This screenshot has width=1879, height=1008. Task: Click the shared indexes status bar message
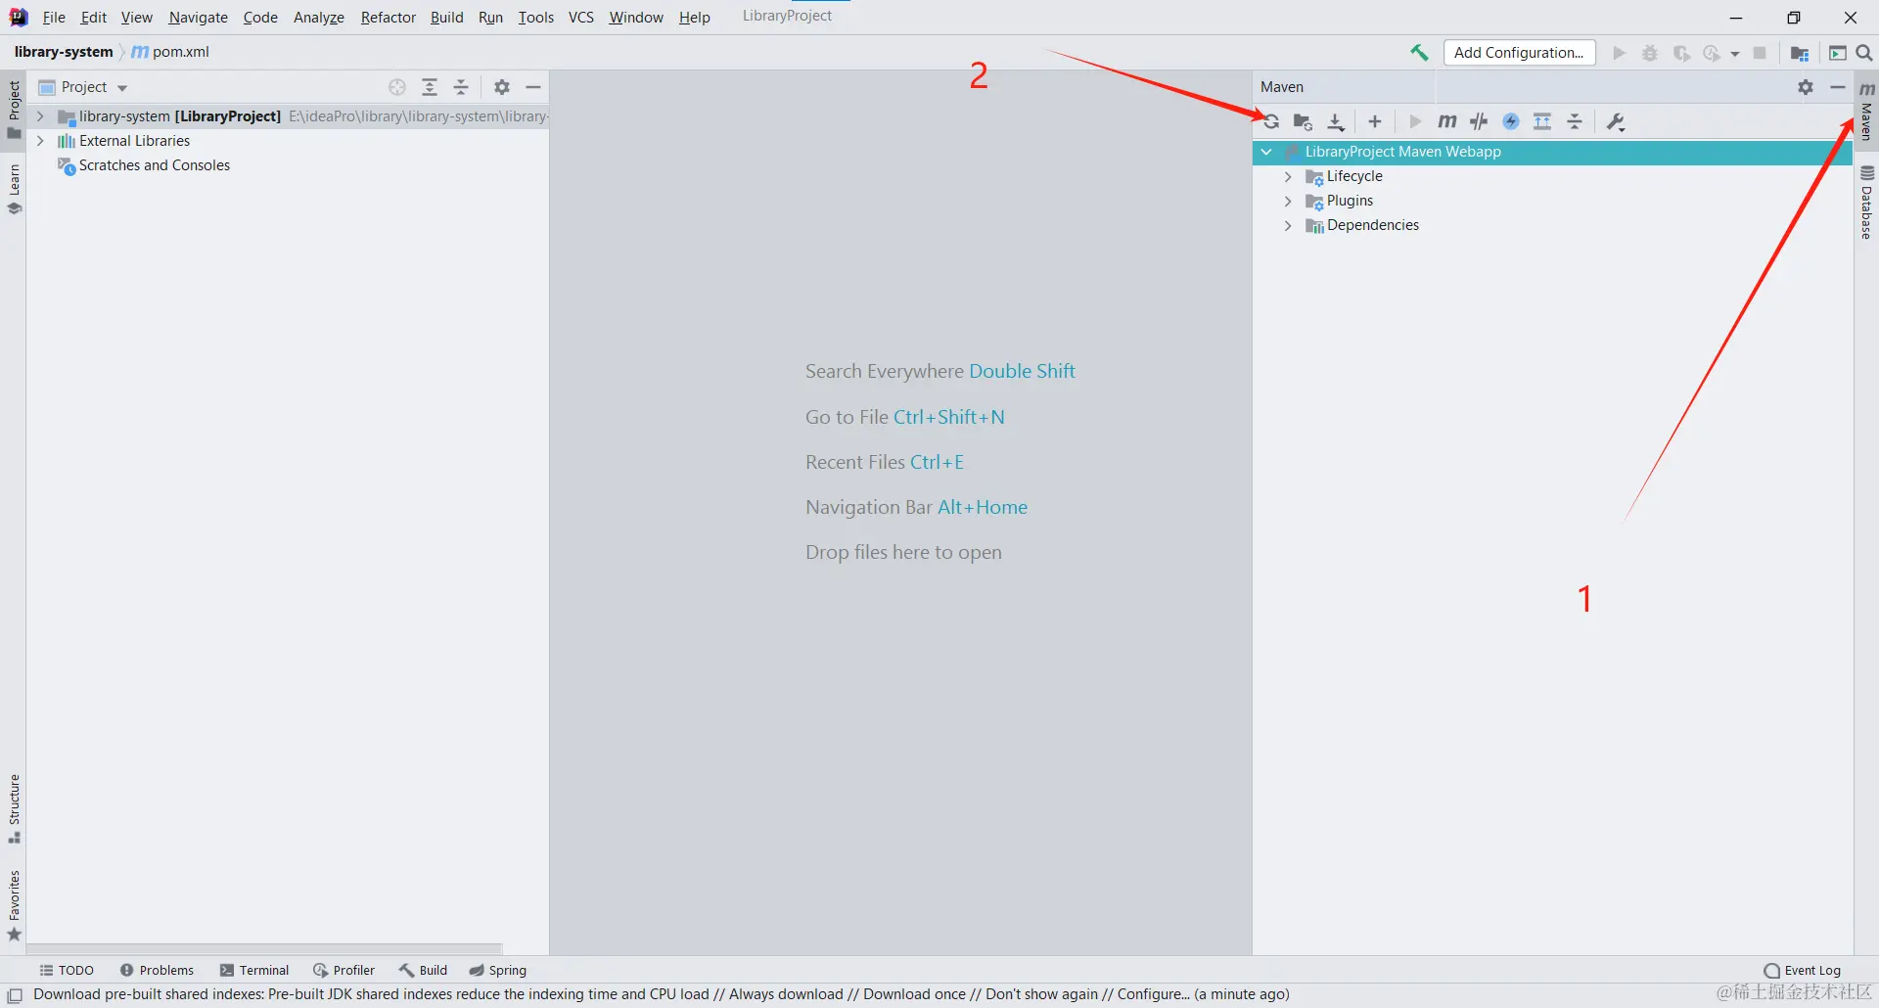(x=661, y=994)
